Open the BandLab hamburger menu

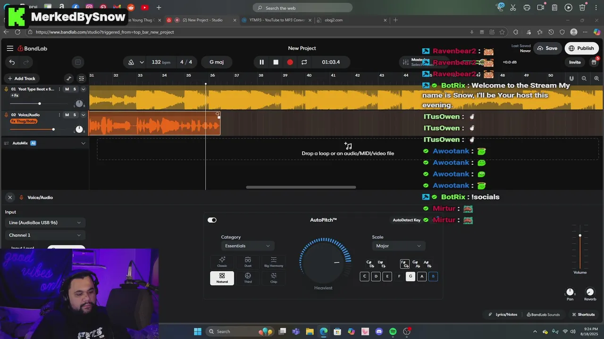10,48
